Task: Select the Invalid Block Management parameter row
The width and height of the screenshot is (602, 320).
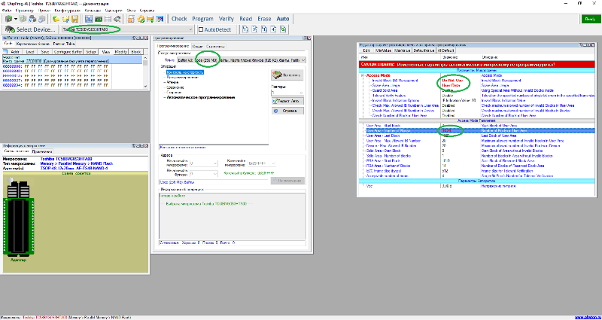Action: point(476,81)
